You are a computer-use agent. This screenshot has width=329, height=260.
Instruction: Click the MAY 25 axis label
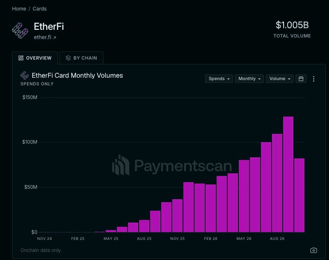point(111,239)
